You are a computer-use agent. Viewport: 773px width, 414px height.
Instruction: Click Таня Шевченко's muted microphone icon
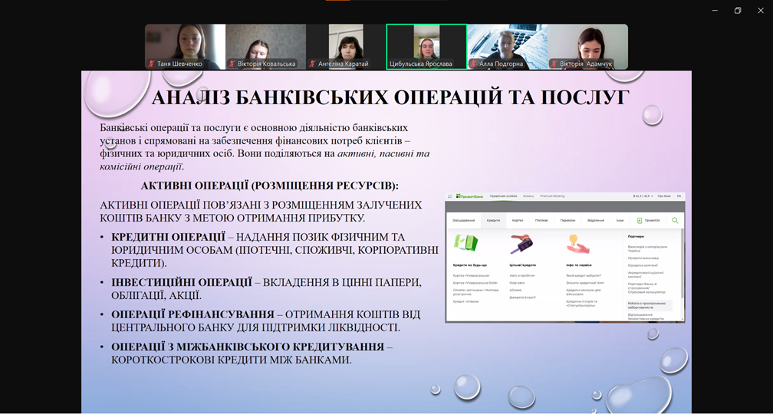(x=151, y=64)
